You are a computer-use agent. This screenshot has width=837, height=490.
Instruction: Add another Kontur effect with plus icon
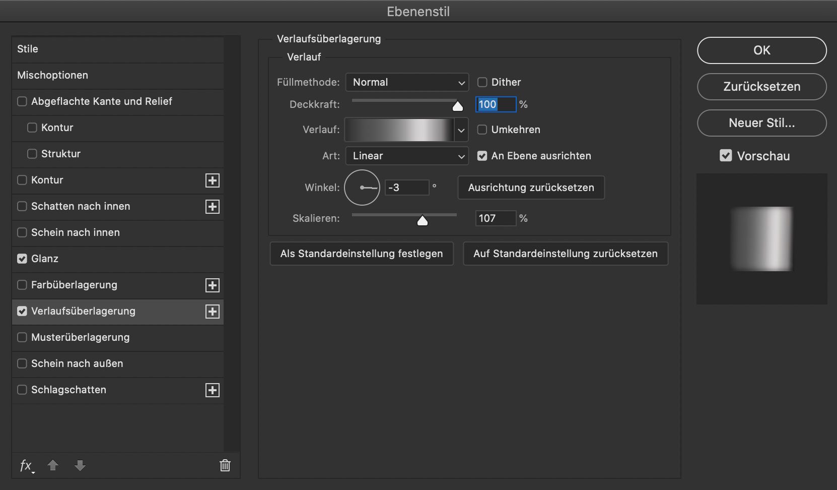point(213,180)
